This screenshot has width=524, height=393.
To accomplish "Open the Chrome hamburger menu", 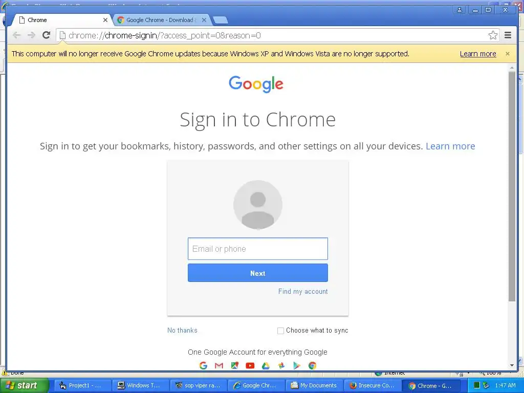I will (x=508, y=35).
